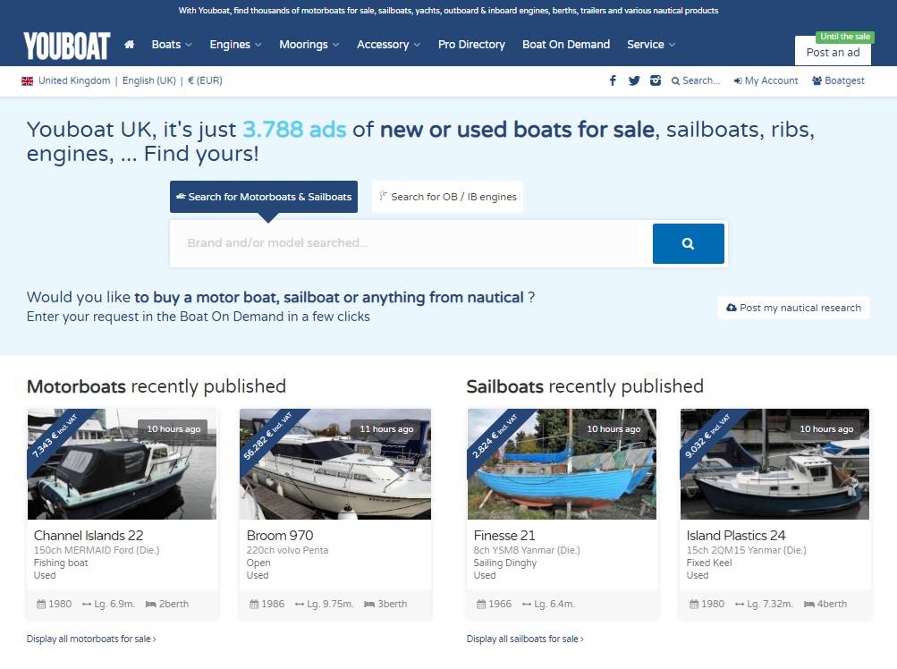This screenshot has height=669, width=897.
Task: Expand the Engines dropdown menu
Action: point(236,45)
